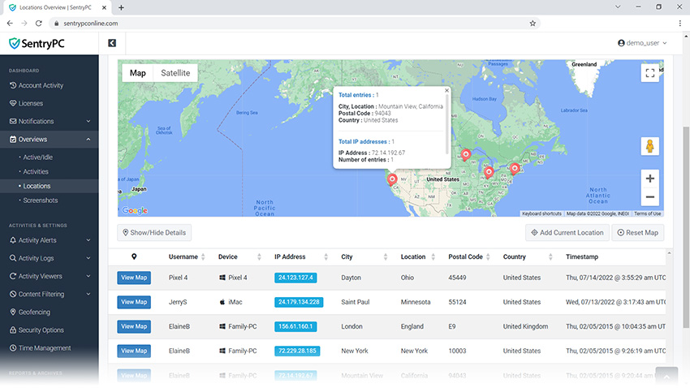
Task: Switch map to Satellite view
Action: tap(175, 73)
